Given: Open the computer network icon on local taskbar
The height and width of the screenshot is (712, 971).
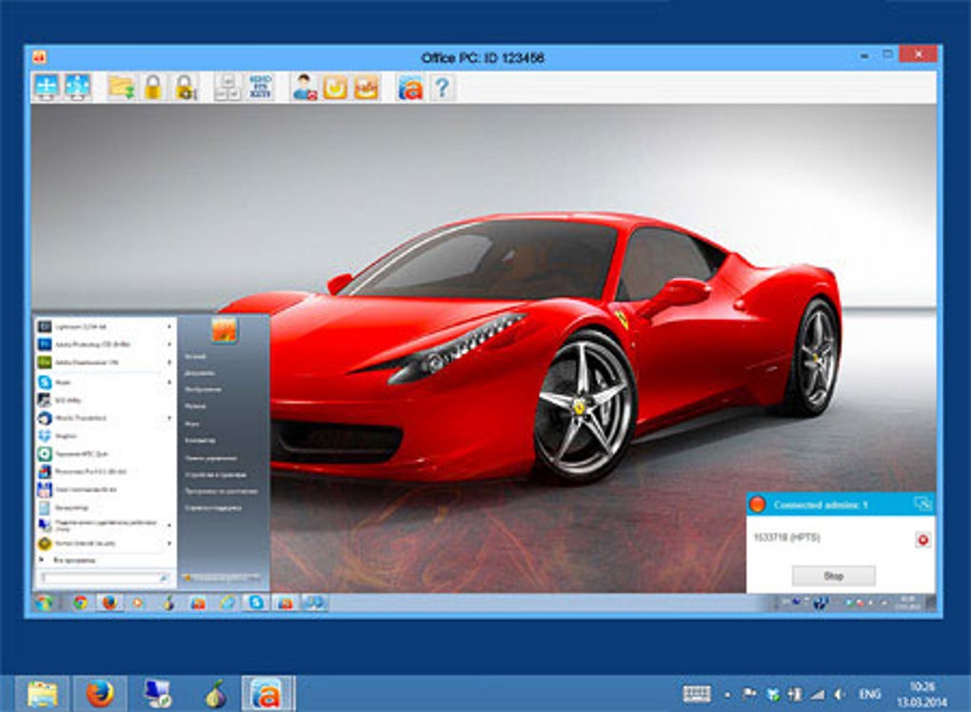Looking at the screenshot, I should 157,694.
